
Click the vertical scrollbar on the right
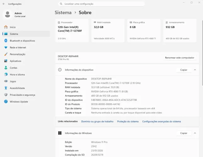coord(202,53)
